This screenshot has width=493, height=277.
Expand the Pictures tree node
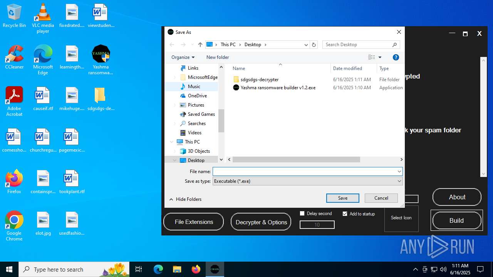(174, 105)
